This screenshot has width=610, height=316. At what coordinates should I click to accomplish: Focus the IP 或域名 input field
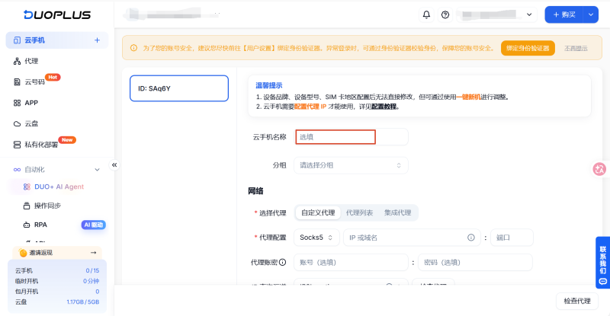point(412,238)
